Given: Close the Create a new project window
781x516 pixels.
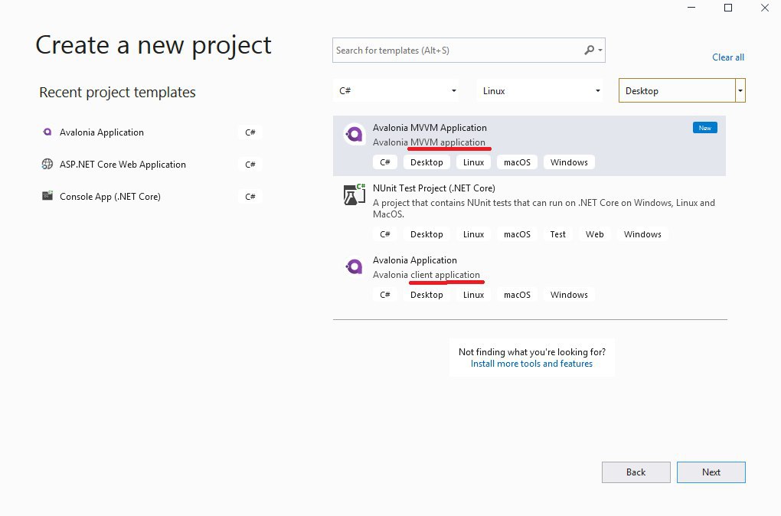Looking at the screenshot, I should pyautogui.click(x=765, y=8).
